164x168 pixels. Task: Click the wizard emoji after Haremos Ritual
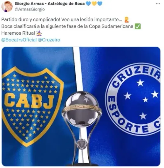[39, 33]
